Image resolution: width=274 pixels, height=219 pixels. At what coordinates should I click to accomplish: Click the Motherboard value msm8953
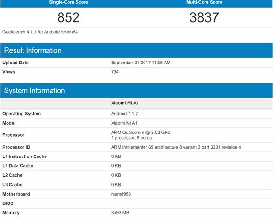click(121, 194)
